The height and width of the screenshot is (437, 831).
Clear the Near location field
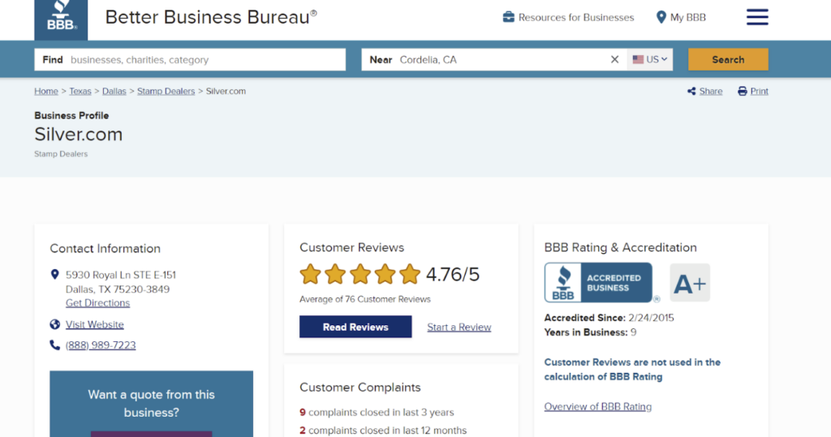[615, 59]
